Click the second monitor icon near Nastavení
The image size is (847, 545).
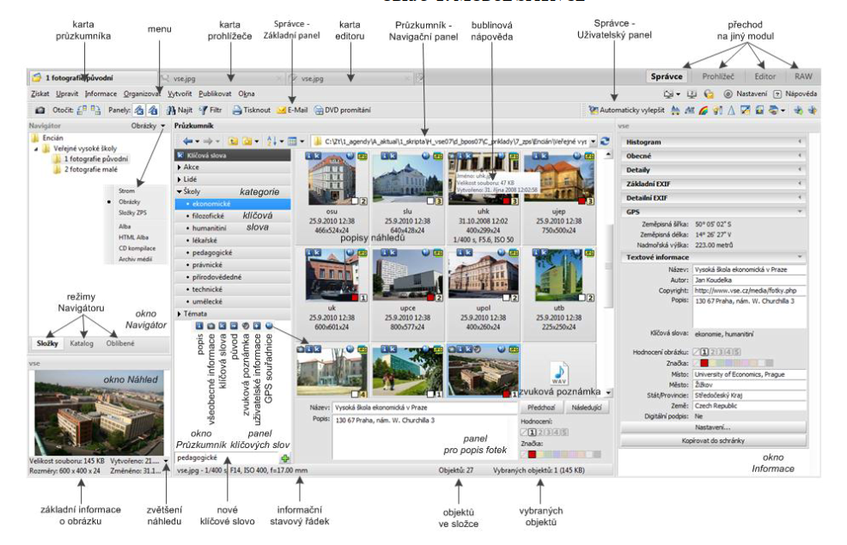(692, 94)
